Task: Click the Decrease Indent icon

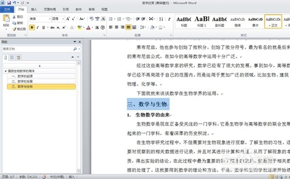Action: pos(137,19)
